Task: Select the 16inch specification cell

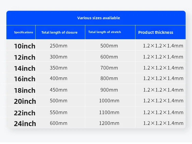Action: click(x=25, y=79)
